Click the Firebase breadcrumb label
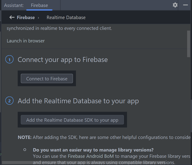Viewport: 192px width, 165px height. pyautogui.click(x=26, y=18)
